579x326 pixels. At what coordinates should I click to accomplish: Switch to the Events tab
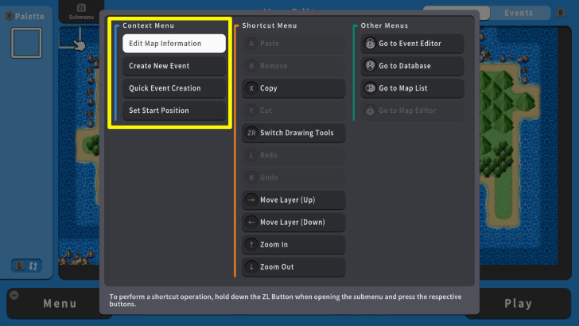[x=519, y=13]
